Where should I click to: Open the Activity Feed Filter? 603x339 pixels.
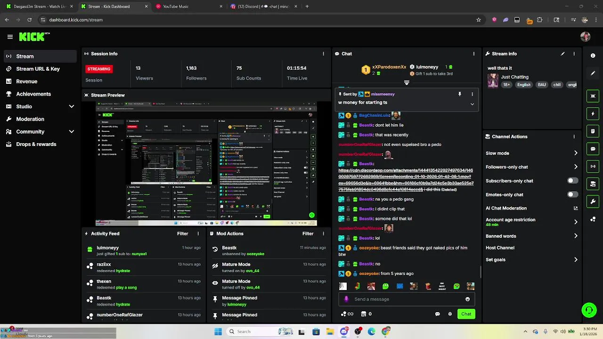182,234
